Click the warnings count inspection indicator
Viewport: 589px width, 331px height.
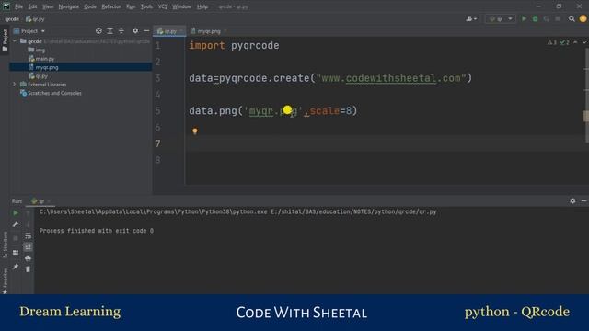(x=552, y=42)
